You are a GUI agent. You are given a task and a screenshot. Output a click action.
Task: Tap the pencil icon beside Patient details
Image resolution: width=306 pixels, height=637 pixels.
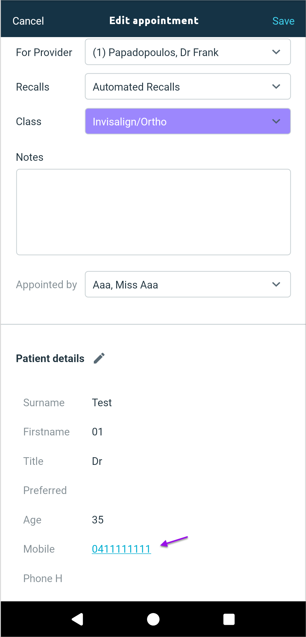[x=99, y=358]
